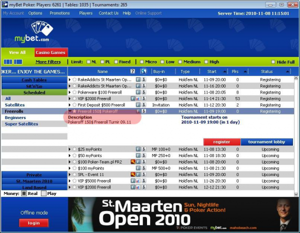Star the VIP $5000 Freeroll tournament
300x233 pixels.
pos(74,181)
